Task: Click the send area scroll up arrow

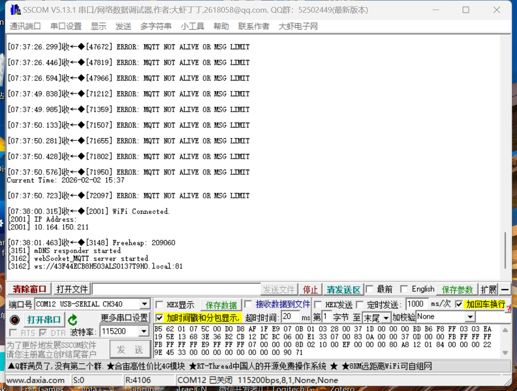Action: click(x=505, y=330)
